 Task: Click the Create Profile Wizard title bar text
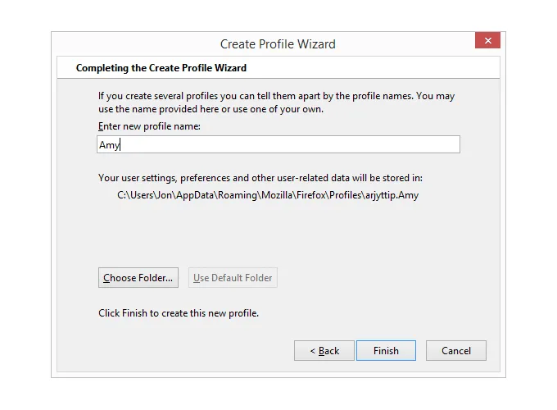278,44
